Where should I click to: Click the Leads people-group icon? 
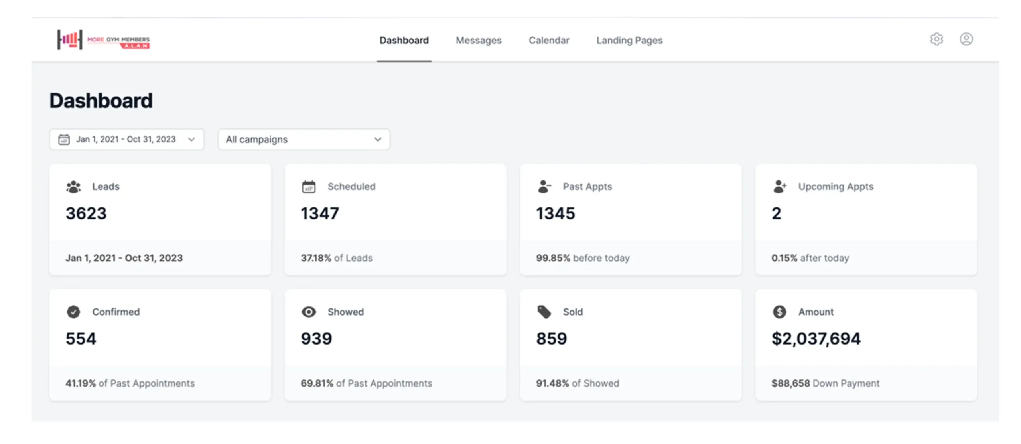73,187
